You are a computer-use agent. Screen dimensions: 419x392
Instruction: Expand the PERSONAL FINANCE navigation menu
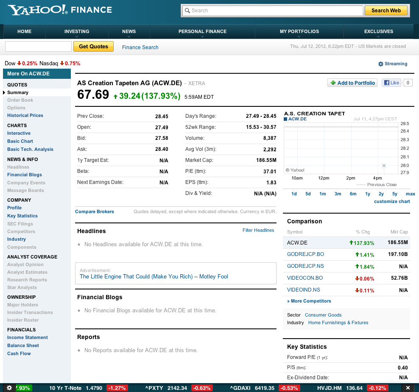click(202, 31)
